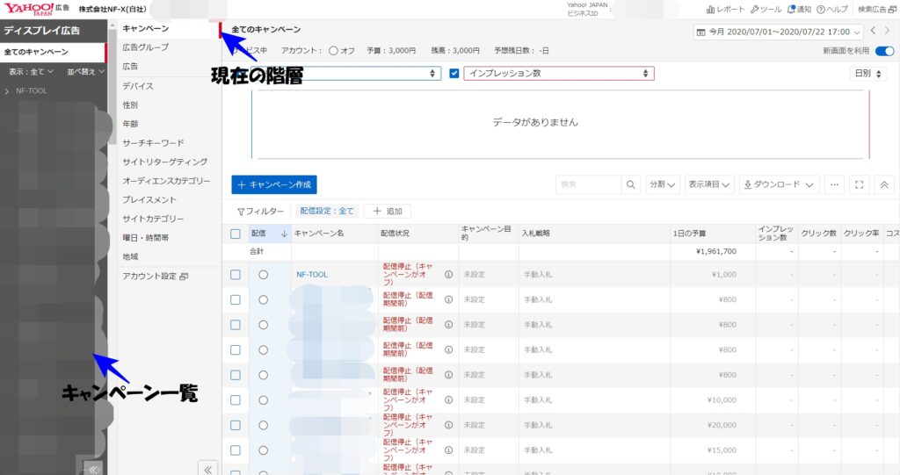Toggle fullscreen table view icon
This screenshot has height=475, width=900.
pos(860,184)
